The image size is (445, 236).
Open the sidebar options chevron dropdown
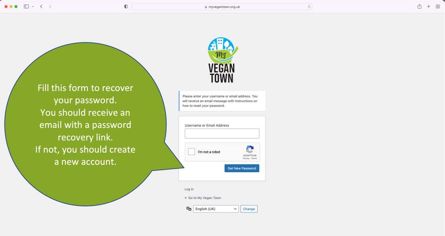(x=33, y=6)
